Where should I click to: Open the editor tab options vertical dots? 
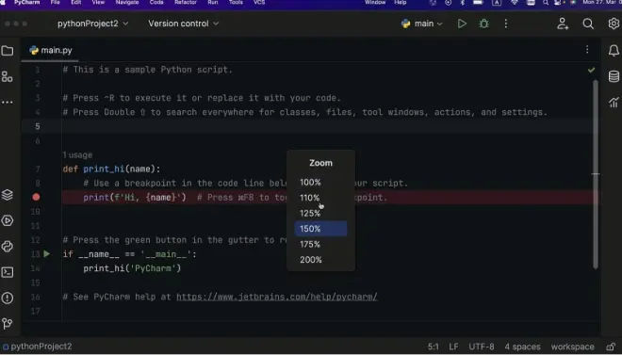[x=587, y=50]
